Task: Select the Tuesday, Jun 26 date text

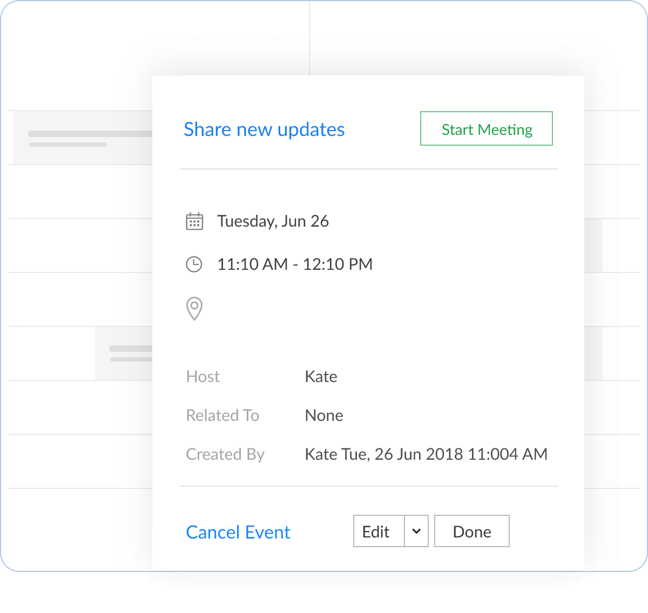Action: [x=273, y=221]
